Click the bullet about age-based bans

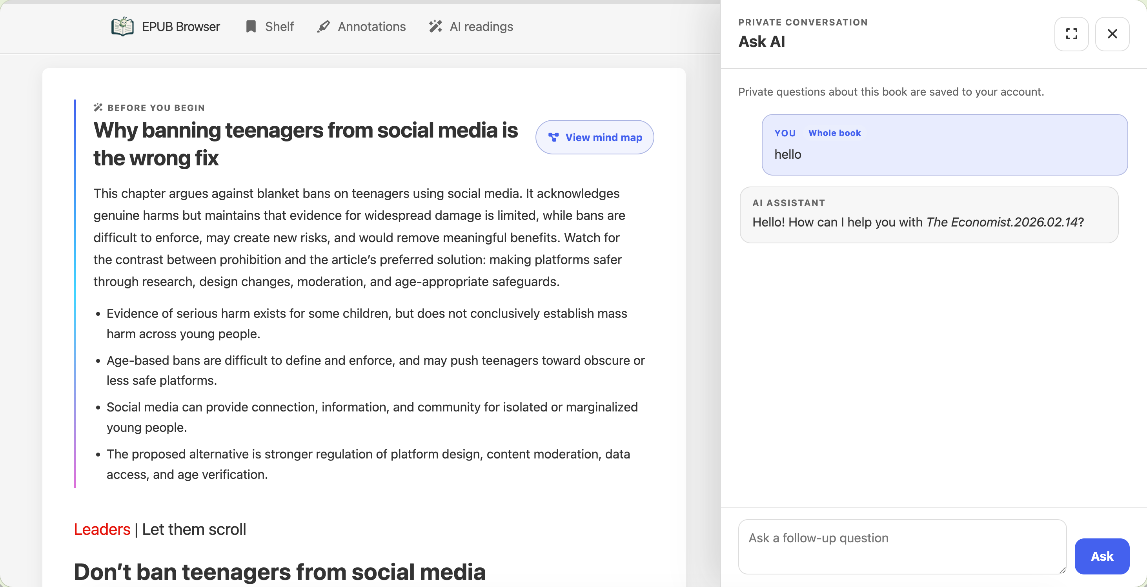tap(375, 370)
